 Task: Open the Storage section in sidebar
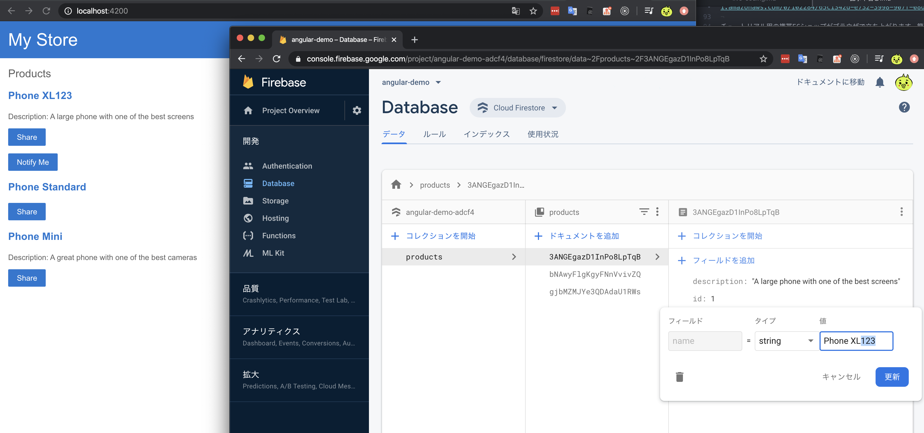(x=275, y=201)
